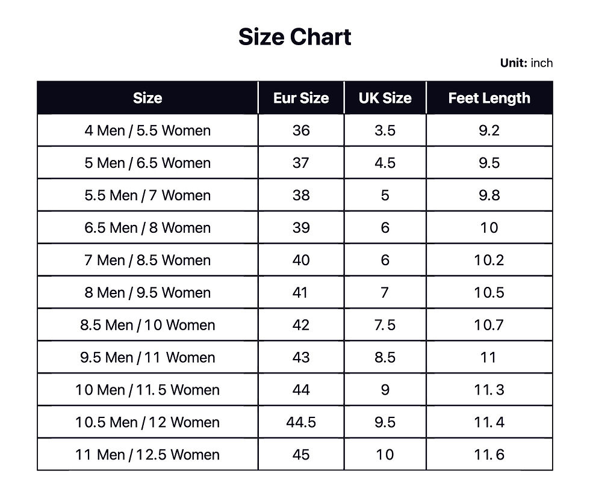Click the Unit: inch label
This screenshot has width=590, height=495.
pos(526,63)
